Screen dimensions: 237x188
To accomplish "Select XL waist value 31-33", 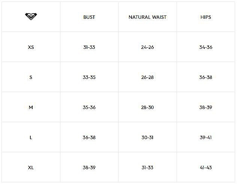I will coord(147,168).
